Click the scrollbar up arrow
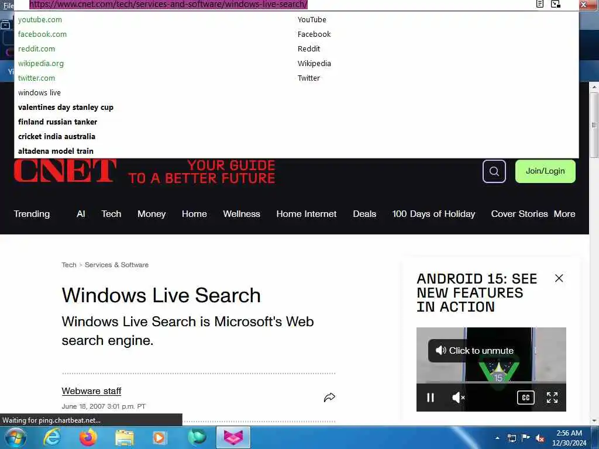 (594, 87)
